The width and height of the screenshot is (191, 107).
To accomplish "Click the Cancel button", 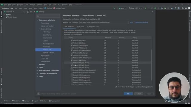I will [139, 94].
